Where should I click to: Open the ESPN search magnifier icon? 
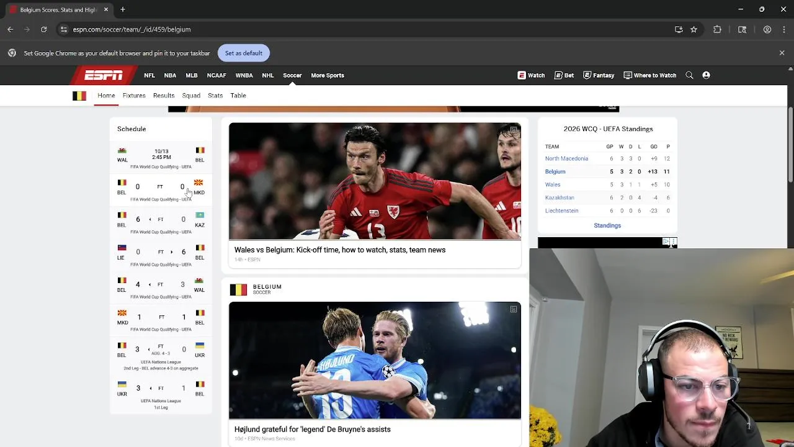tap(689, 75)
